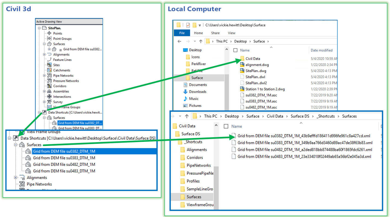390x217 pixels.
Task: Collapse Data Shortcuts node in enlarged panel
Action: (10, 138)
